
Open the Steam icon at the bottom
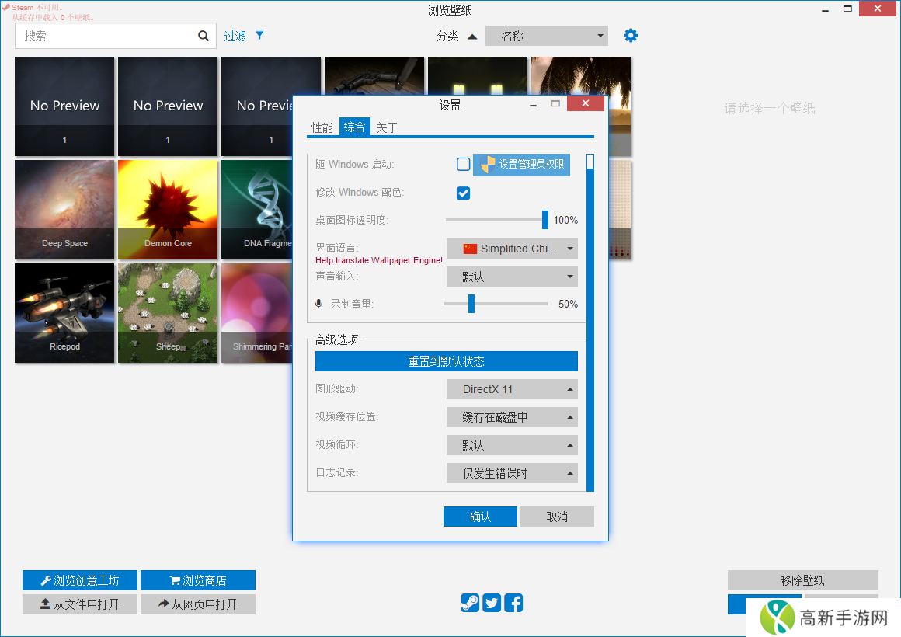click(469, 603)
